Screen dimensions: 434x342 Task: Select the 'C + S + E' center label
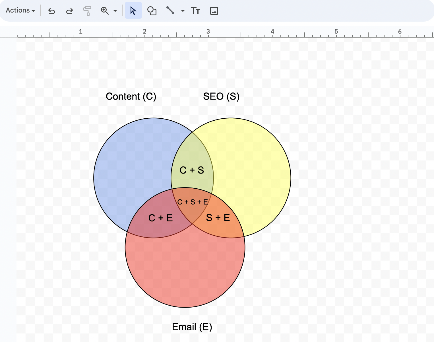[192, 202]
